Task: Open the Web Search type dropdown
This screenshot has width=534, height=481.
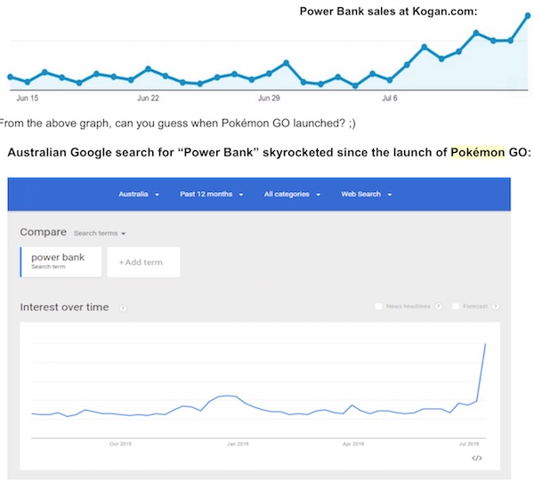Action: pyautogui.click(x=367, y=194)
